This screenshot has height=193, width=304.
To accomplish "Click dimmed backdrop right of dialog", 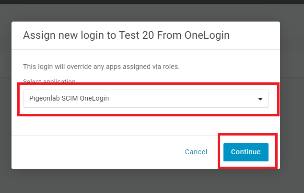I will (292, 97).
